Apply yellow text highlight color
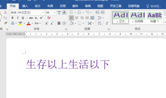This screenshot has width=166, height=98. point(20,23)
